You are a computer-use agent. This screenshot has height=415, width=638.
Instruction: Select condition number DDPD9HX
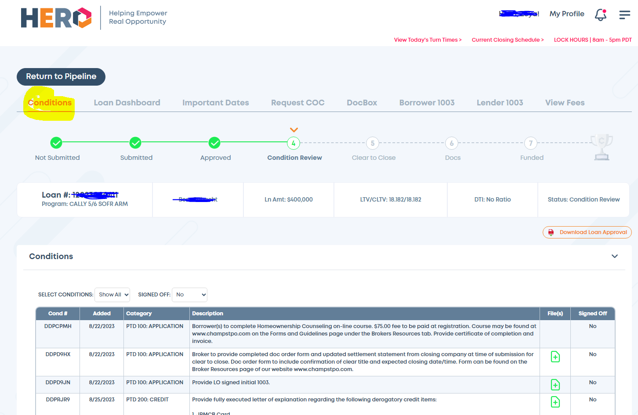[58, 354]
